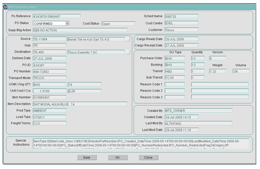Click the Cargo Ready Date field
The image size is (260, 169).
[181, 39]
